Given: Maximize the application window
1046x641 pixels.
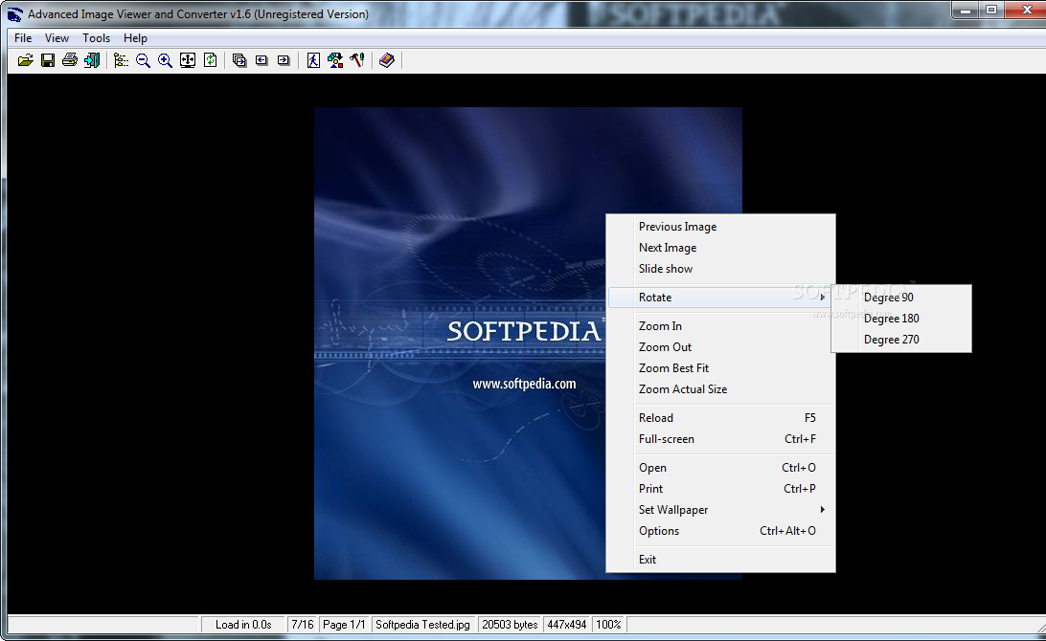Looking at the screenshot, I should pyautogui.click(x=991, y=10).
